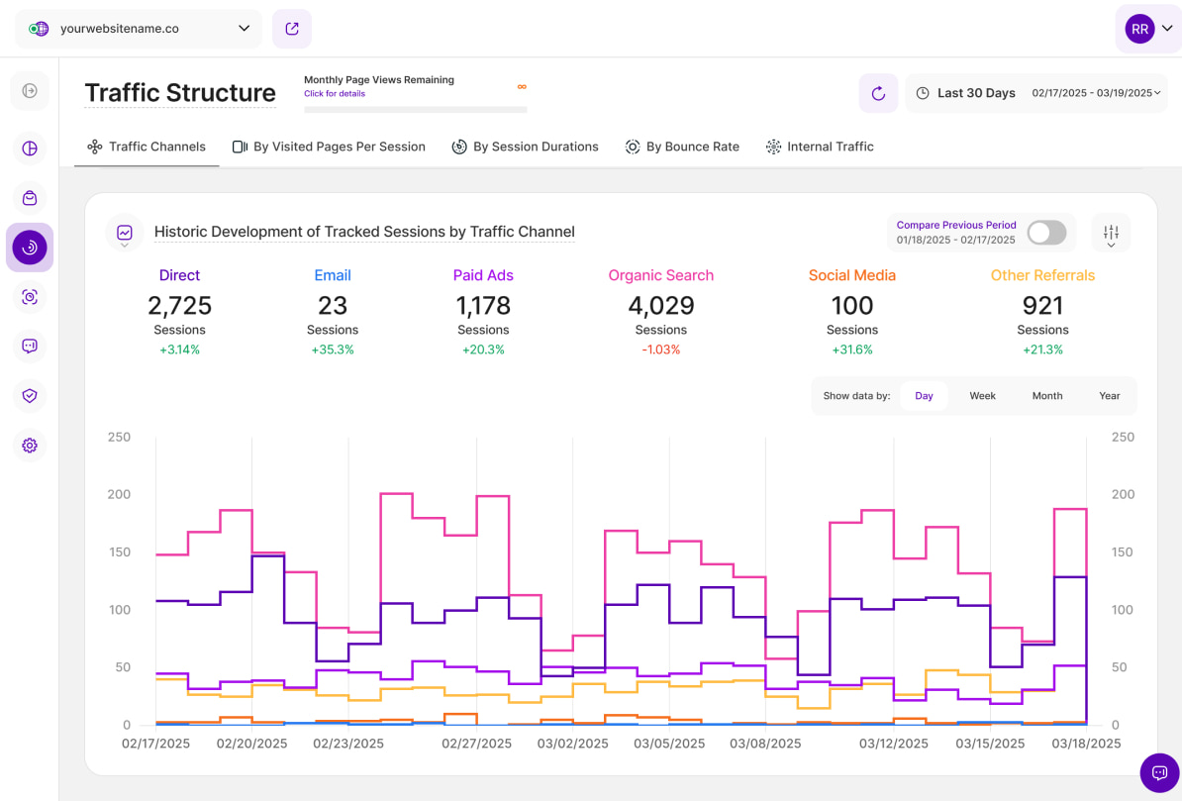The image size is (1182, 801).
Task: Switch to By Bounce Rate tab
Action: click(682, 147)
